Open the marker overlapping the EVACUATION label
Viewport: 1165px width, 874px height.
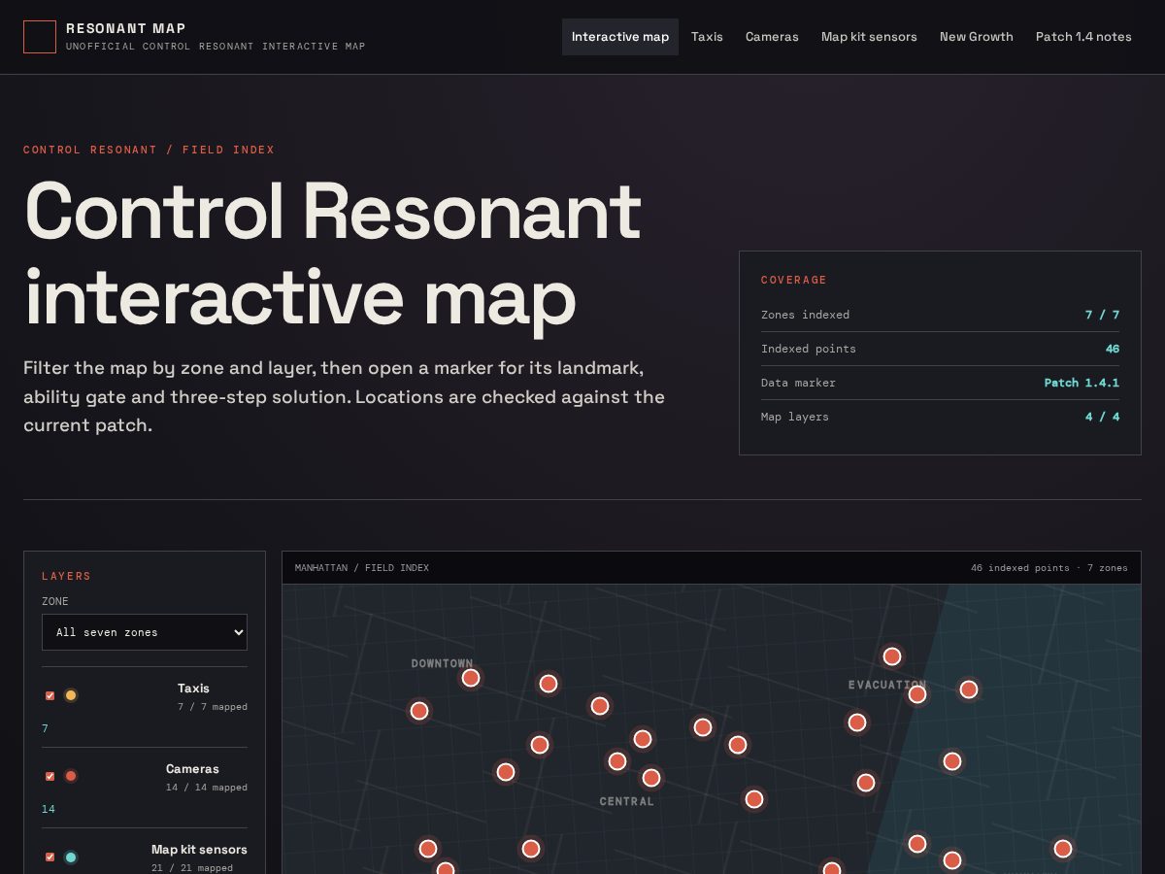click(917, 694)
